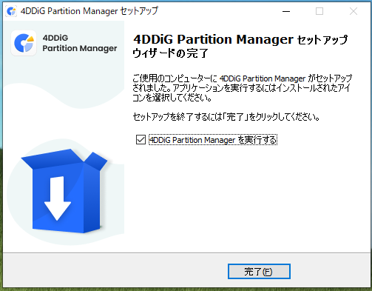
Task: Click the セットアップを終了するには instruction text
Action: 226,116
